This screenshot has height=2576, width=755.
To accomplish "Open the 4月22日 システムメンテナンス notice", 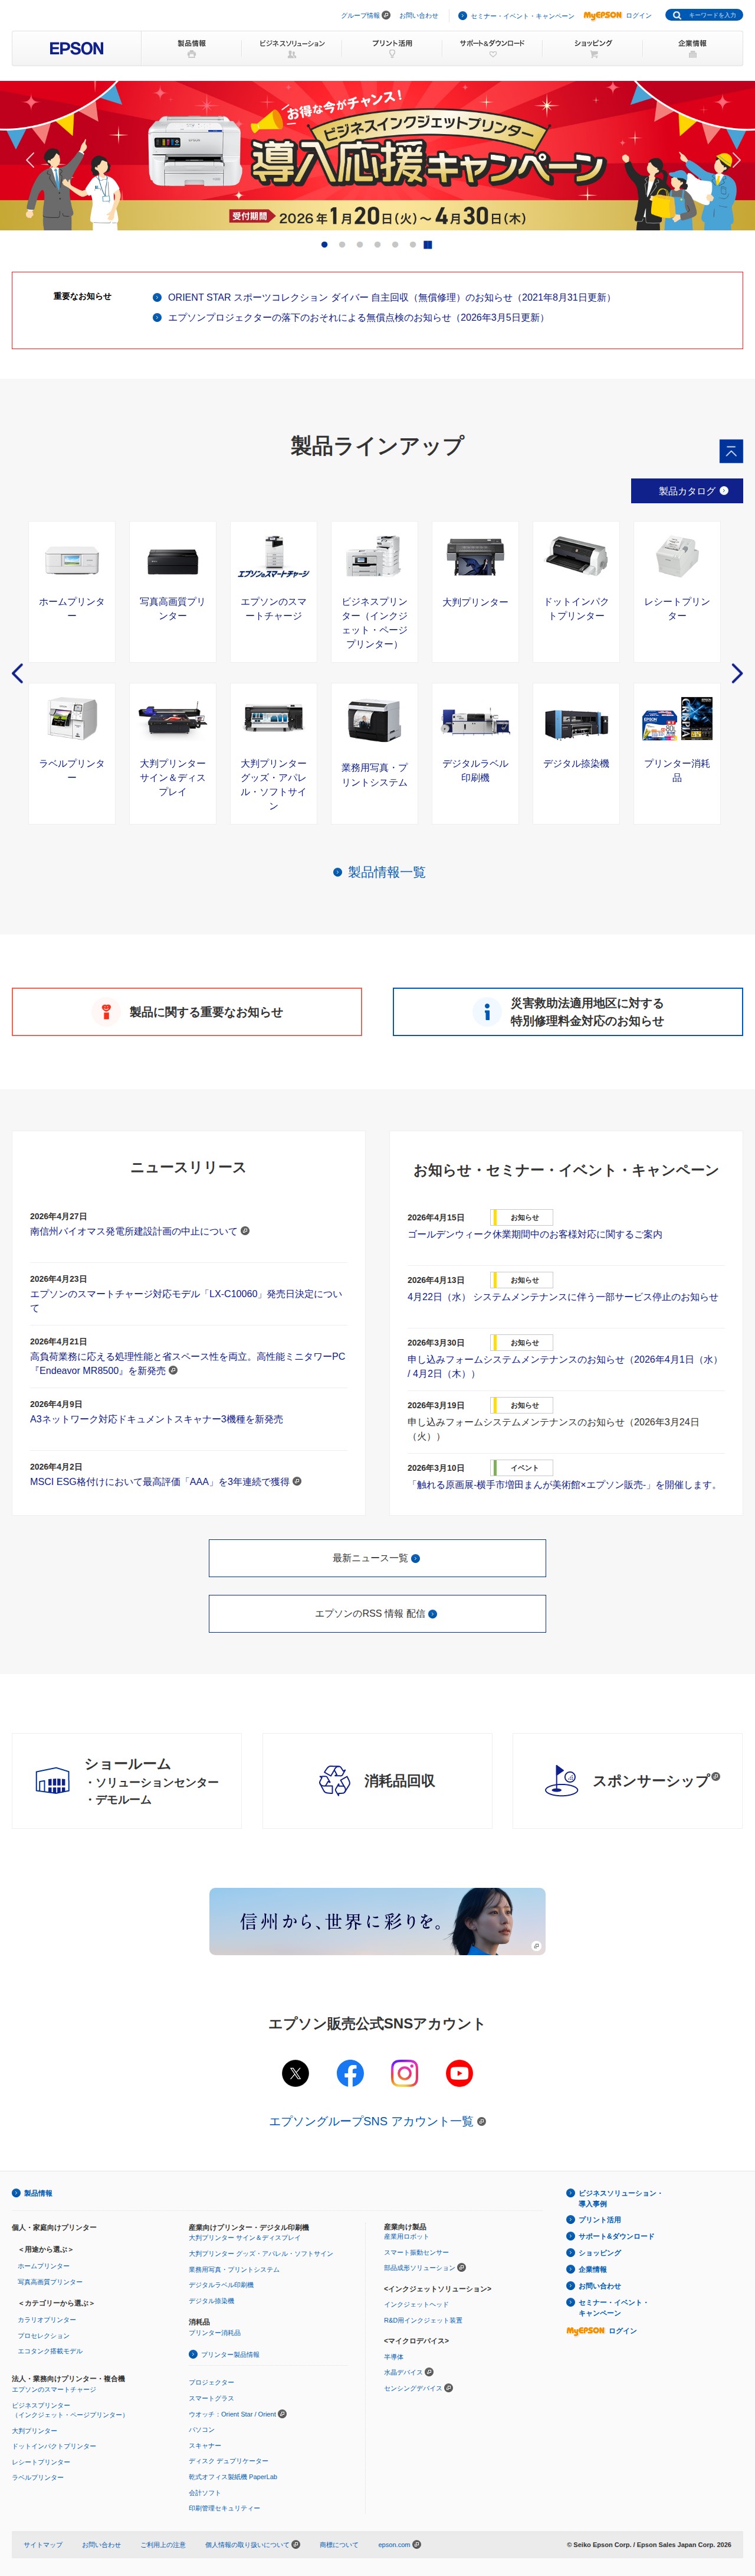I will point(562,1297).
